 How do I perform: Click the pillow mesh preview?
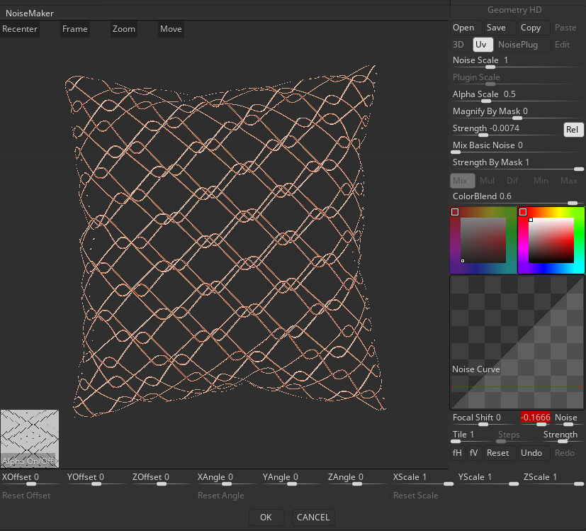(x=225, y=241)
